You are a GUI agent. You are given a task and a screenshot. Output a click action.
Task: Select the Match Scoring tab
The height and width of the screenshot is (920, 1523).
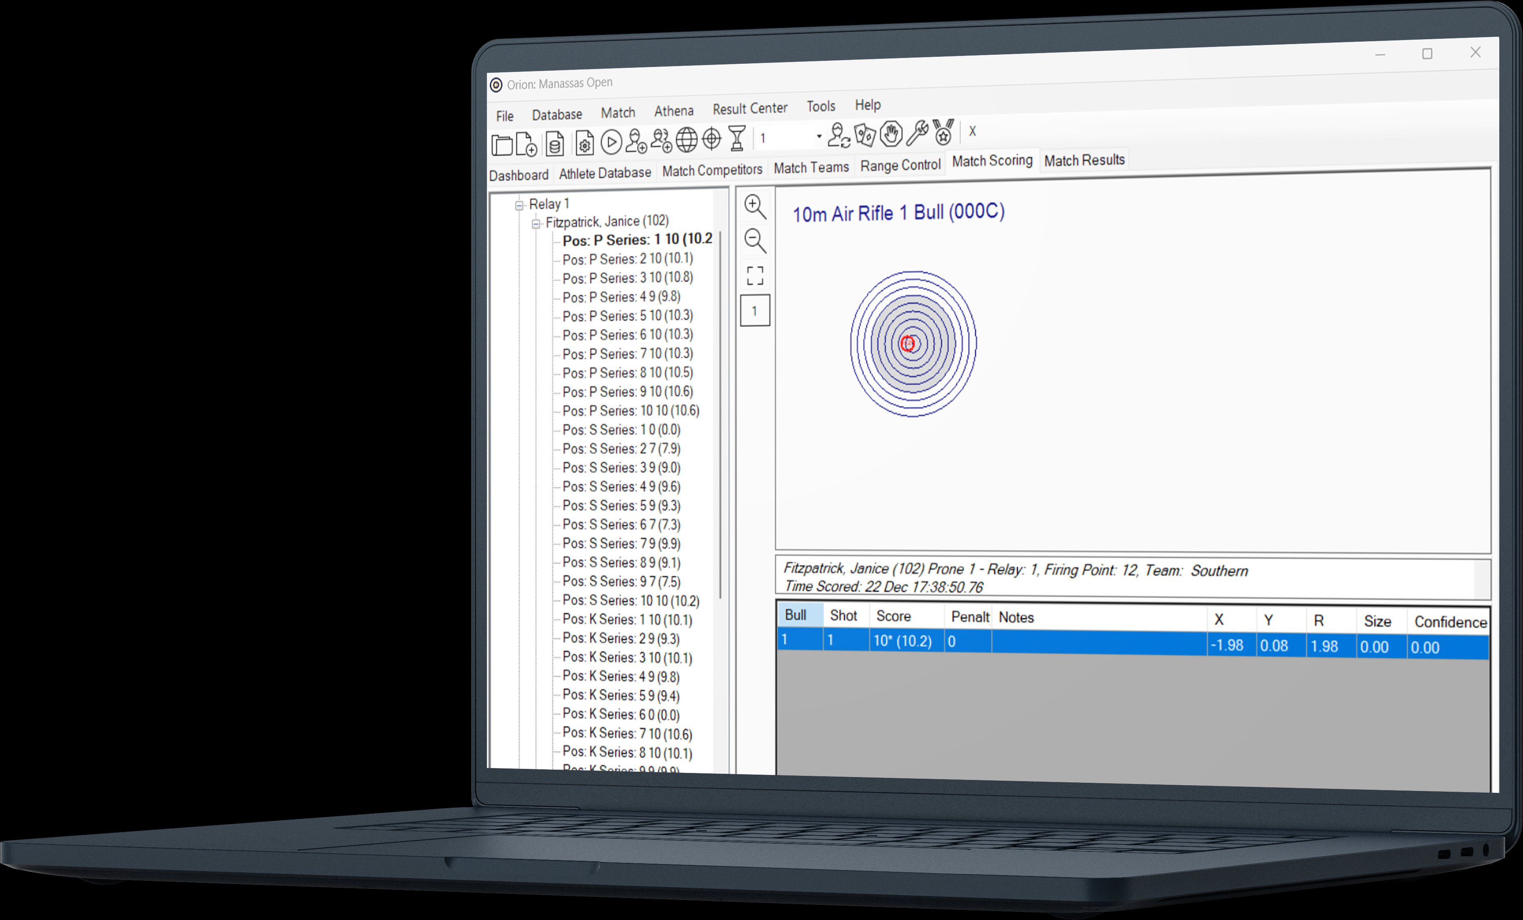pos(992,161)
